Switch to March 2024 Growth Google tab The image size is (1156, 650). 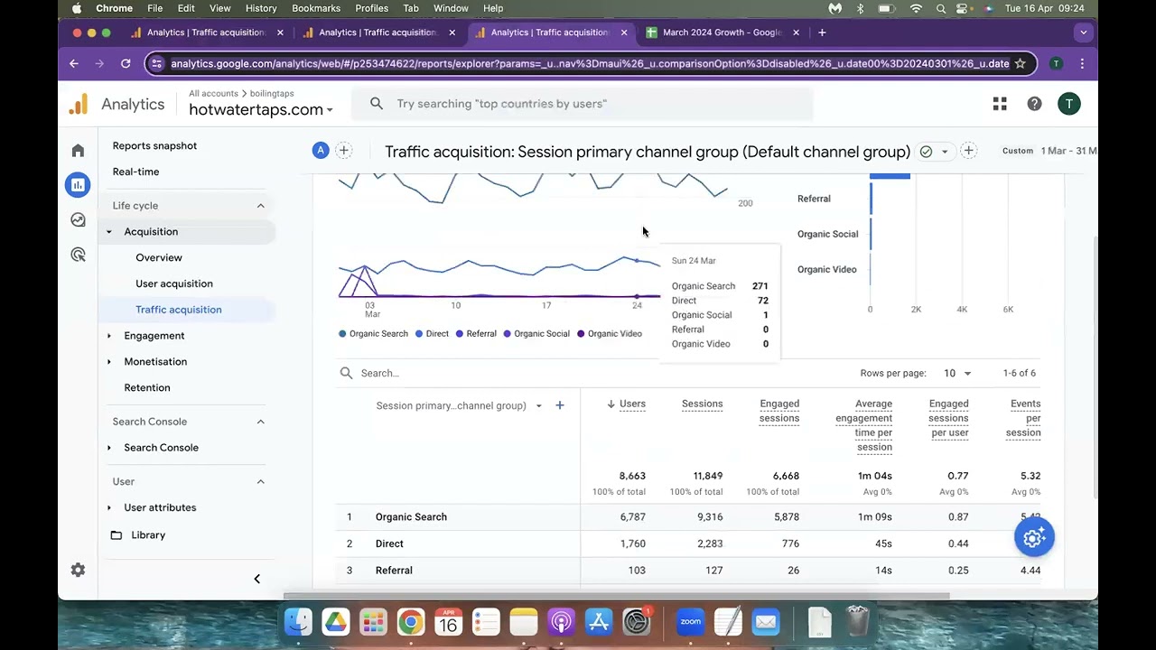coord(722,32)
